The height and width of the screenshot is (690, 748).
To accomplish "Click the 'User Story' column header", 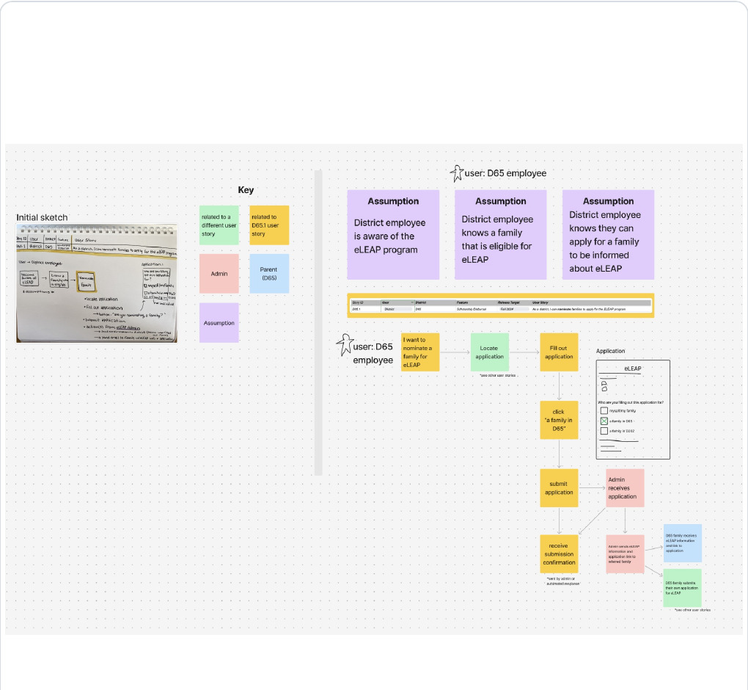I will coord(540,302).
